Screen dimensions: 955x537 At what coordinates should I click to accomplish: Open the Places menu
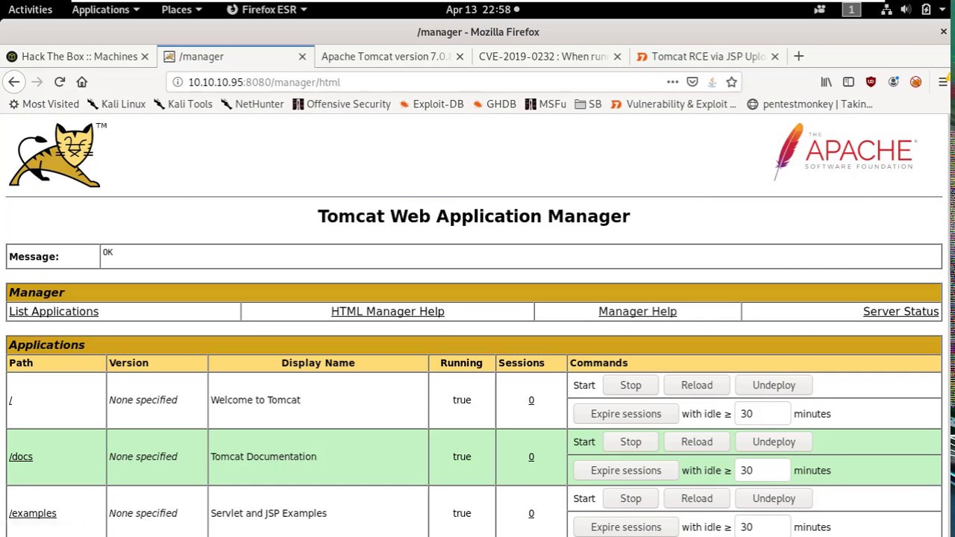pyautogui.click(x=181, y=10)
